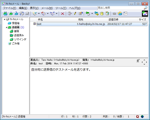Click the add-to-address-book person icon
The width and height of the screenshot is (150, 120).
point(138,61)
